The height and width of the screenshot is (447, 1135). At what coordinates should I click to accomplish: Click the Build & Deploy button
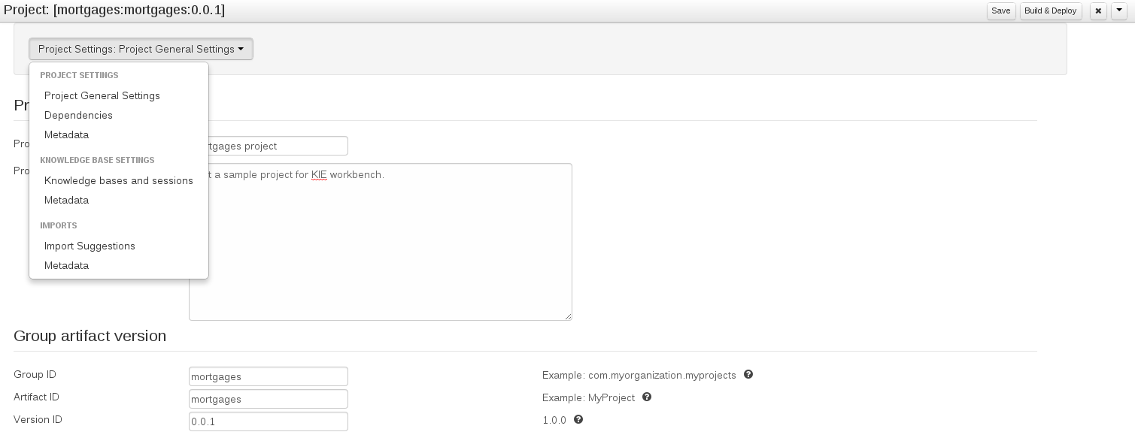pyautogui.click(x=1050, y=11)
